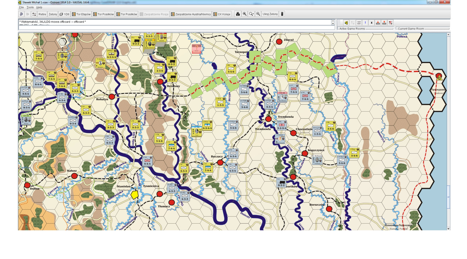This screenshot has width=467, height=259.
Task: Select the grey 1-3-4 counter near Chorostków
Action: tap(317, 132)
